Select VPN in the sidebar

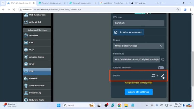(37, 72)
